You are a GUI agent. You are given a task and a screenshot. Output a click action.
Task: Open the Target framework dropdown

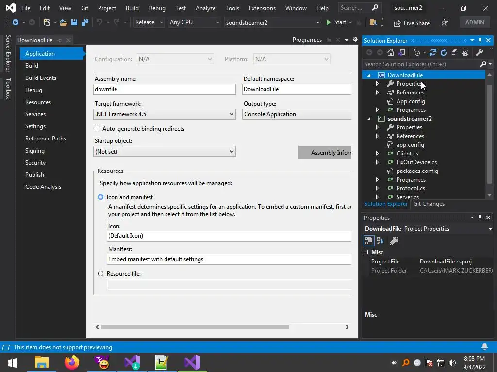(x=165, y=114)
